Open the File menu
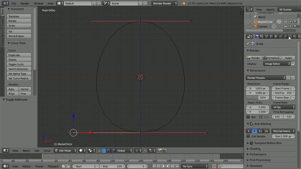 coord(14,3)
